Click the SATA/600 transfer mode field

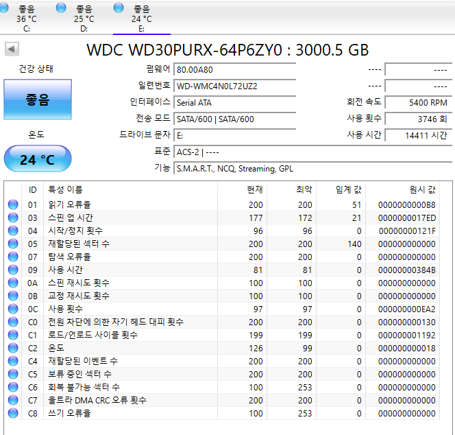point(235,119)
